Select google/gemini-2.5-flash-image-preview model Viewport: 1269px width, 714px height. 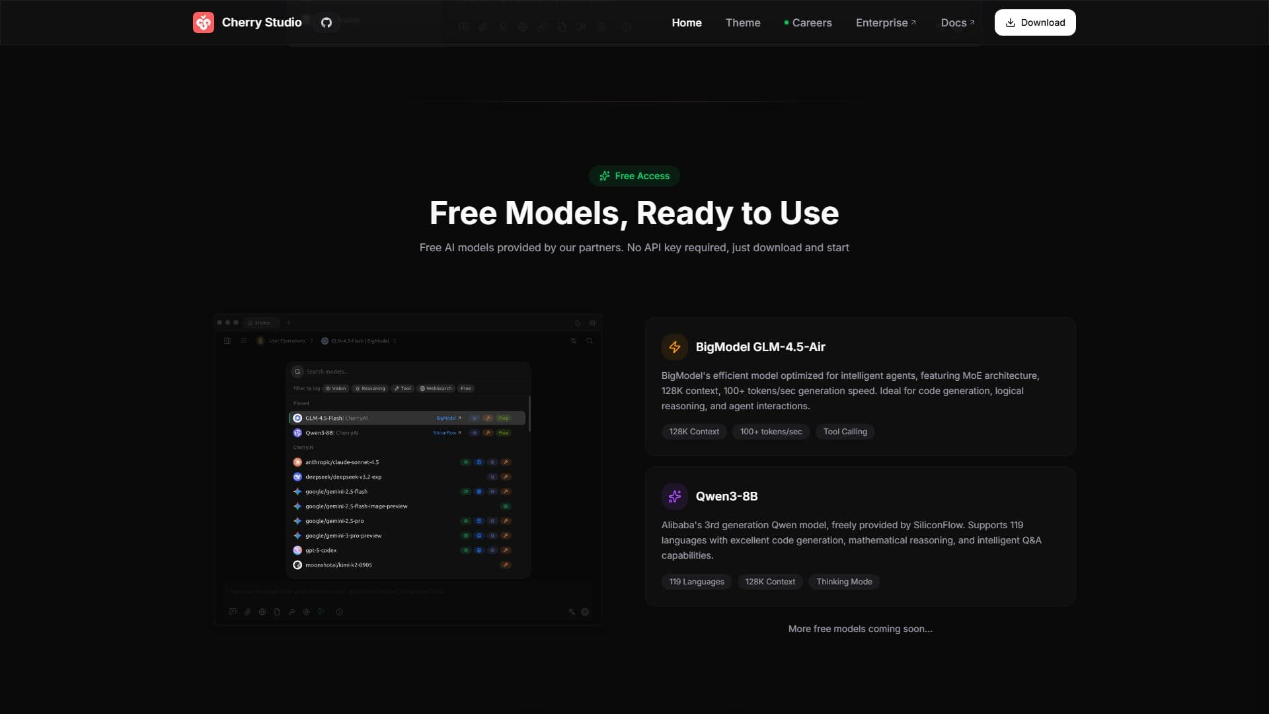(407, 506)
